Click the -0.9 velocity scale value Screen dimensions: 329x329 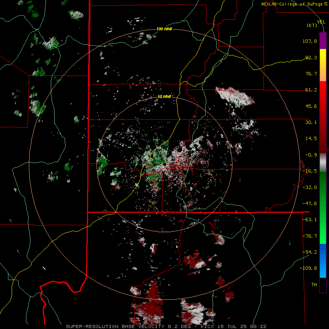(311, 155)
